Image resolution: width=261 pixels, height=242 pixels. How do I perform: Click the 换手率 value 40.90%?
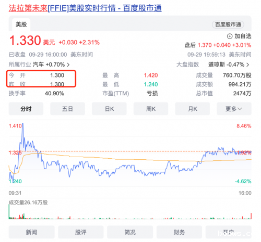[54, 93]
